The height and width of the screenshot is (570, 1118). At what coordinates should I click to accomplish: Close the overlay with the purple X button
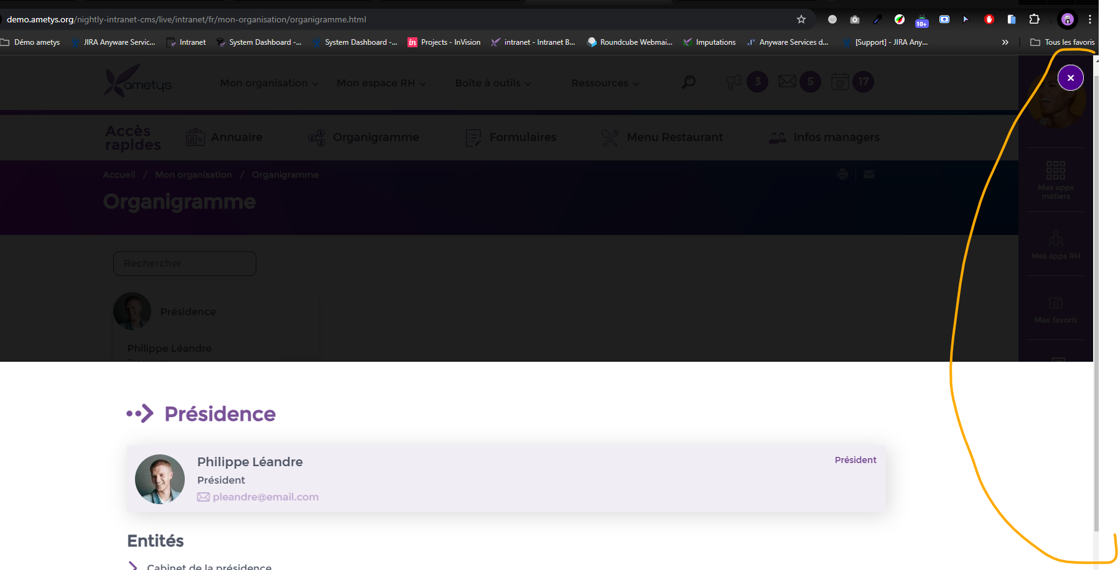click(1070, 78)
